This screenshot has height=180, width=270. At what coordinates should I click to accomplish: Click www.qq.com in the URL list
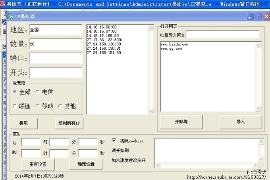pos(172,48)
